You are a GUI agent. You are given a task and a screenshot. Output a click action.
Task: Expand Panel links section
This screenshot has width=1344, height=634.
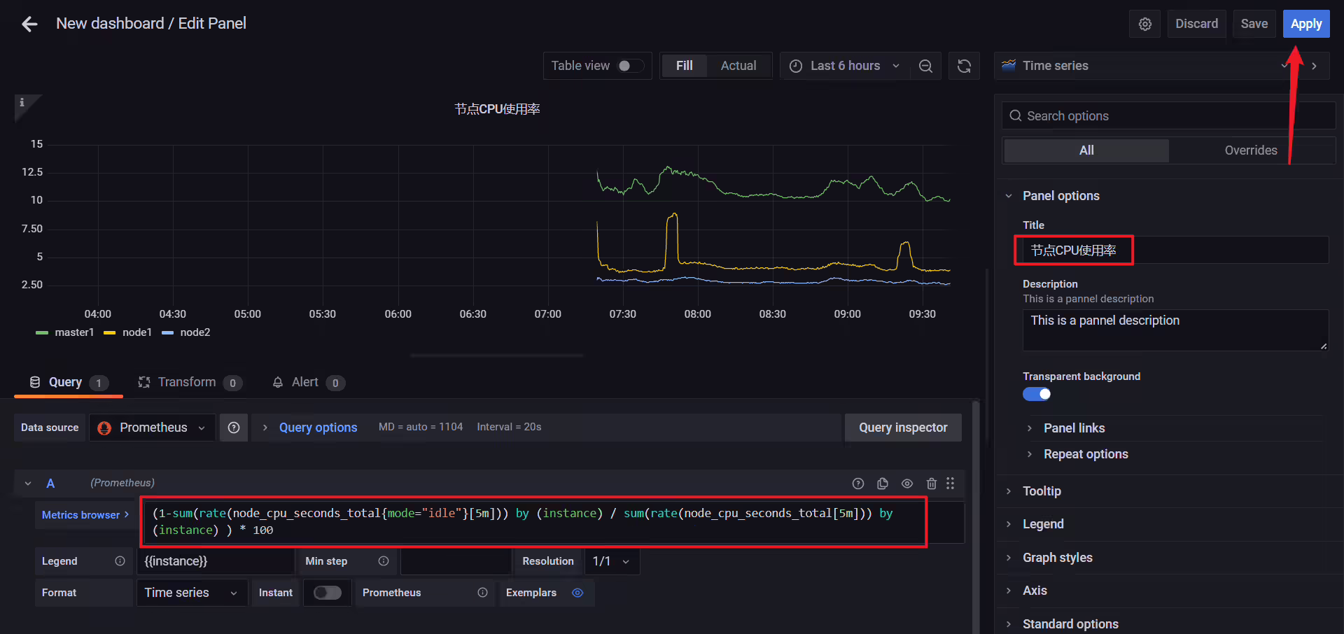pyautogui.click(x=1074, y=428)
